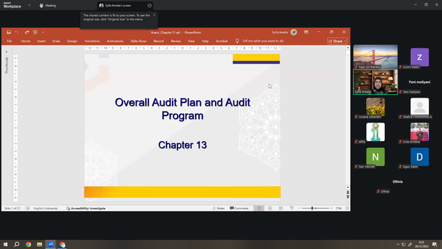Open the Design ribbon tab

[72, 41]
